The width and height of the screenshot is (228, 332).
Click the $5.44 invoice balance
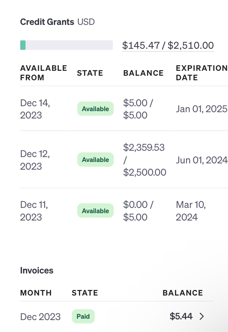[181, 316]
